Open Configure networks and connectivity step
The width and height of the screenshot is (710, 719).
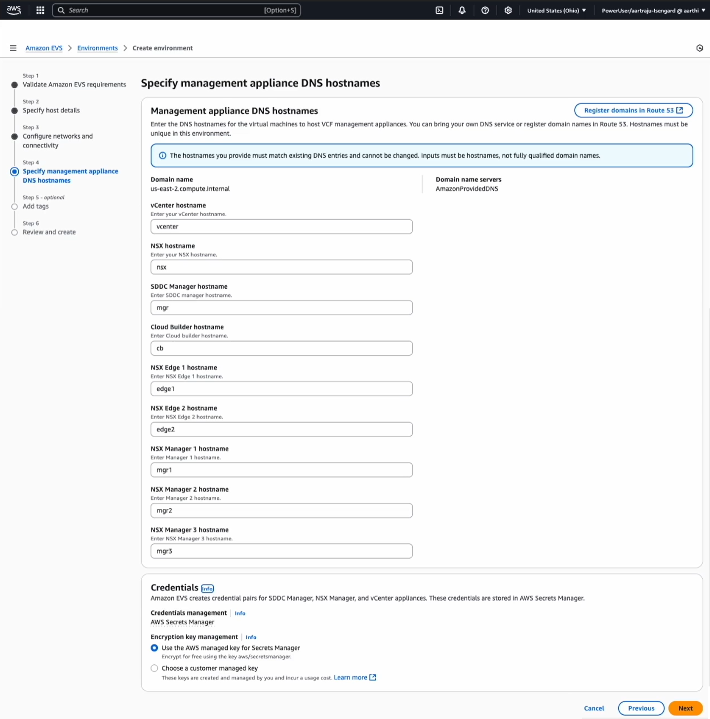(57, 141)
